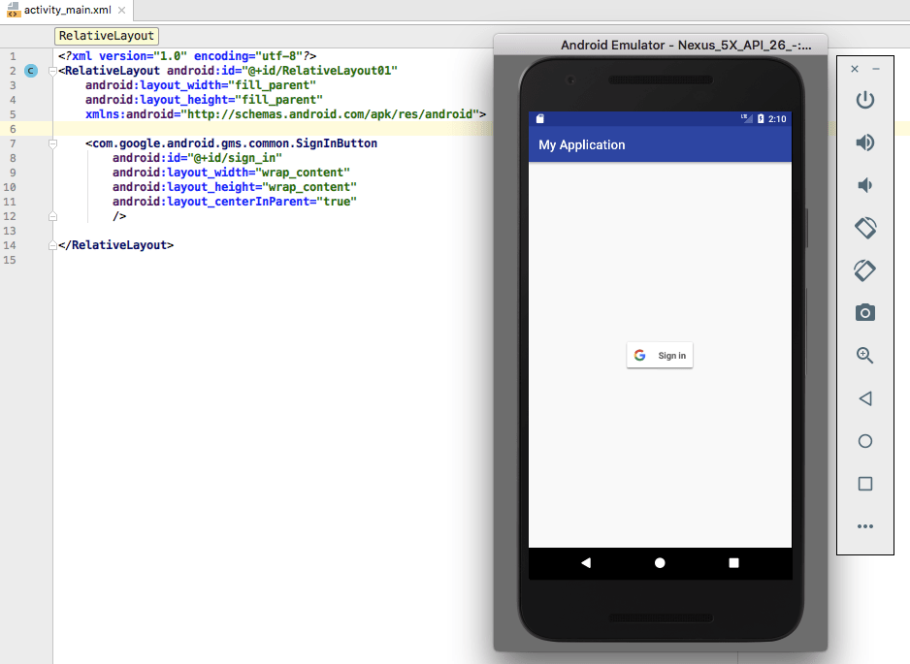Click the RelativeLayout breadcrumb
Image resolution: width=910 pixels, height=664 pixels.
(107, 36)
